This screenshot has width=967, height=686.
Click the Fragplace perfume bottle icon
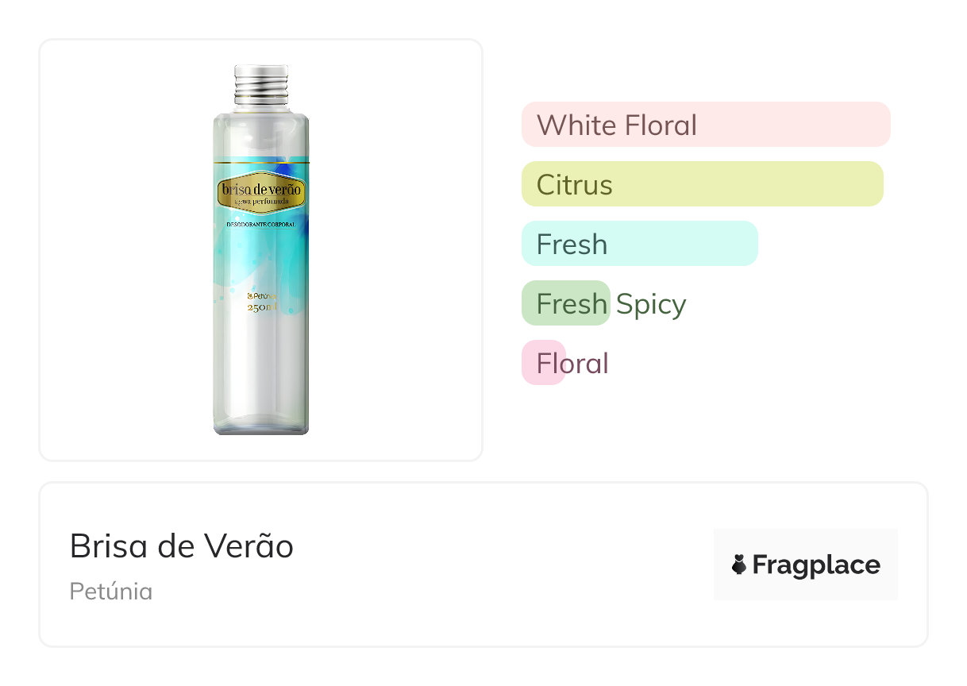coord(739,565)
